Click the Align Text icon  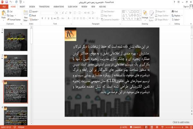coord(102,15)
